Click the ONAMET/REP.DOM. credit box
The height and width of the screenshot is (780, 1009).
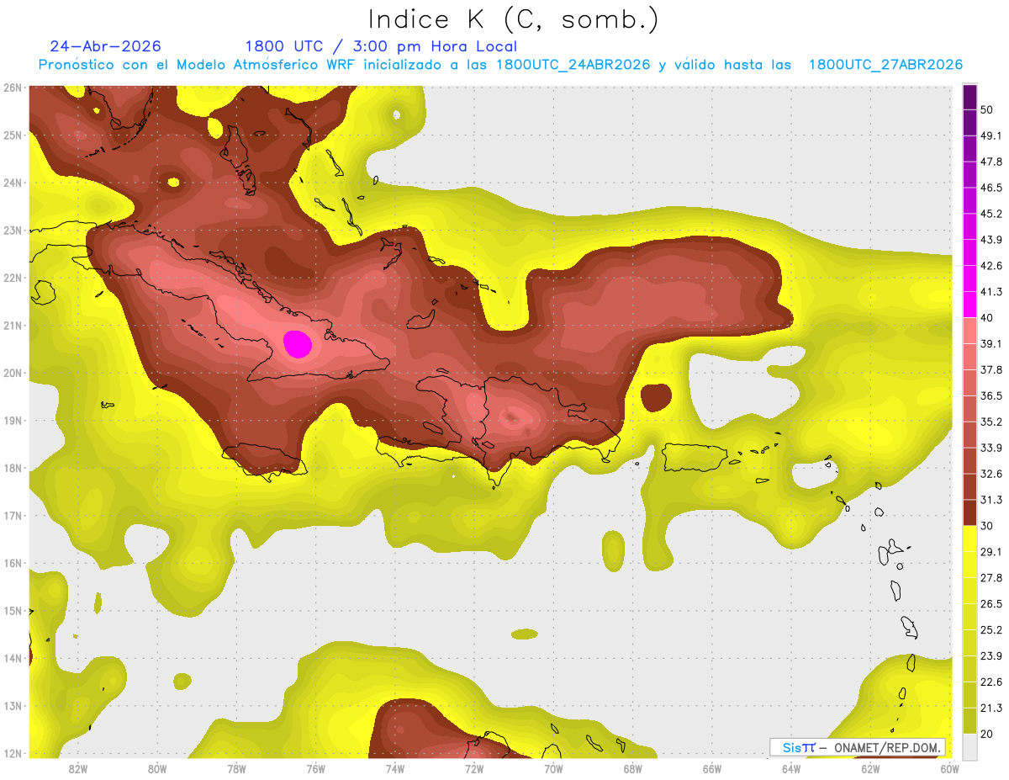pos(858,747)
